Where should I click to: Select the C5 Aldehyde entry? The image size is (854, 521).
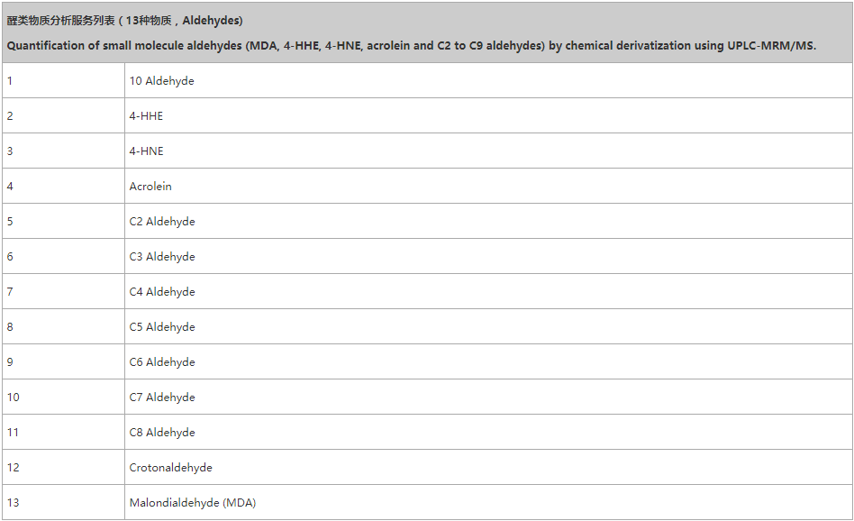click(x=162, y=327)
